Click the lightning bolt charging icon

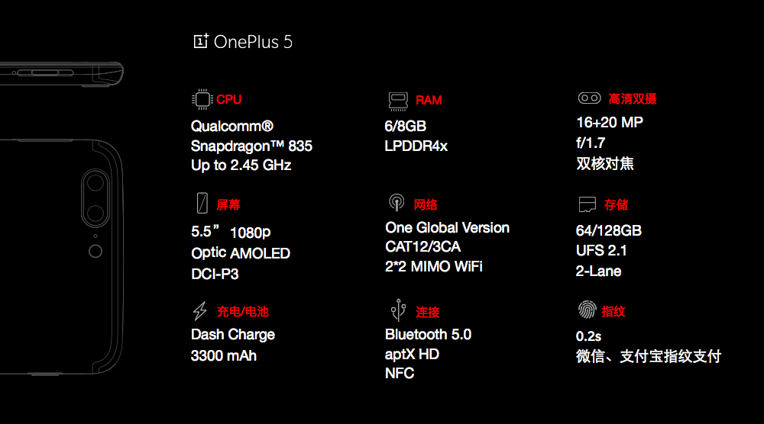(200, 311)
